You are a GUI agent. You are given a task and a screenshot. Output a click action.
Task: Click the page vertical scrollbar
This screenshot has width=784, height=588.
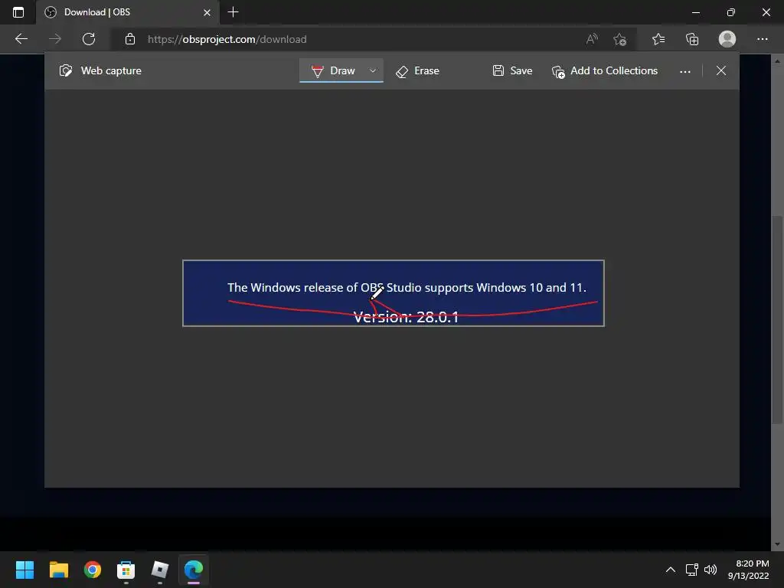point(776,320)
